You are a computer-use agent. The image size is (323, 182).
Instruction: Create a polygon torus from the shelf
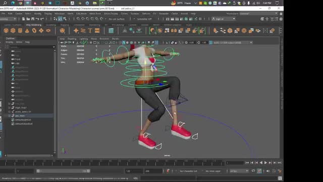click(x=34, y=31)
